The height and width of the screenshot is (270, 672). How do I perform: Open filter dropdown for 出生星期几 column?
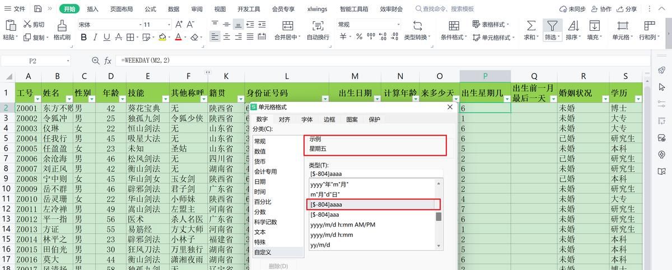pos(507,99)
